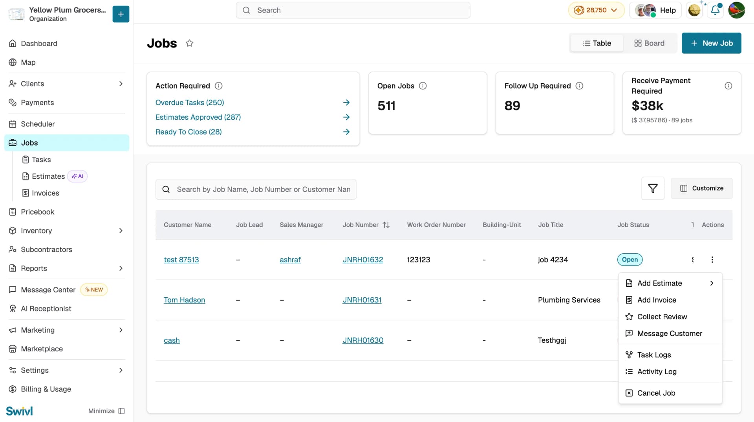Open Marketplace from sidebar
This screenshot has width=754, height=422.
pos(67,349)
